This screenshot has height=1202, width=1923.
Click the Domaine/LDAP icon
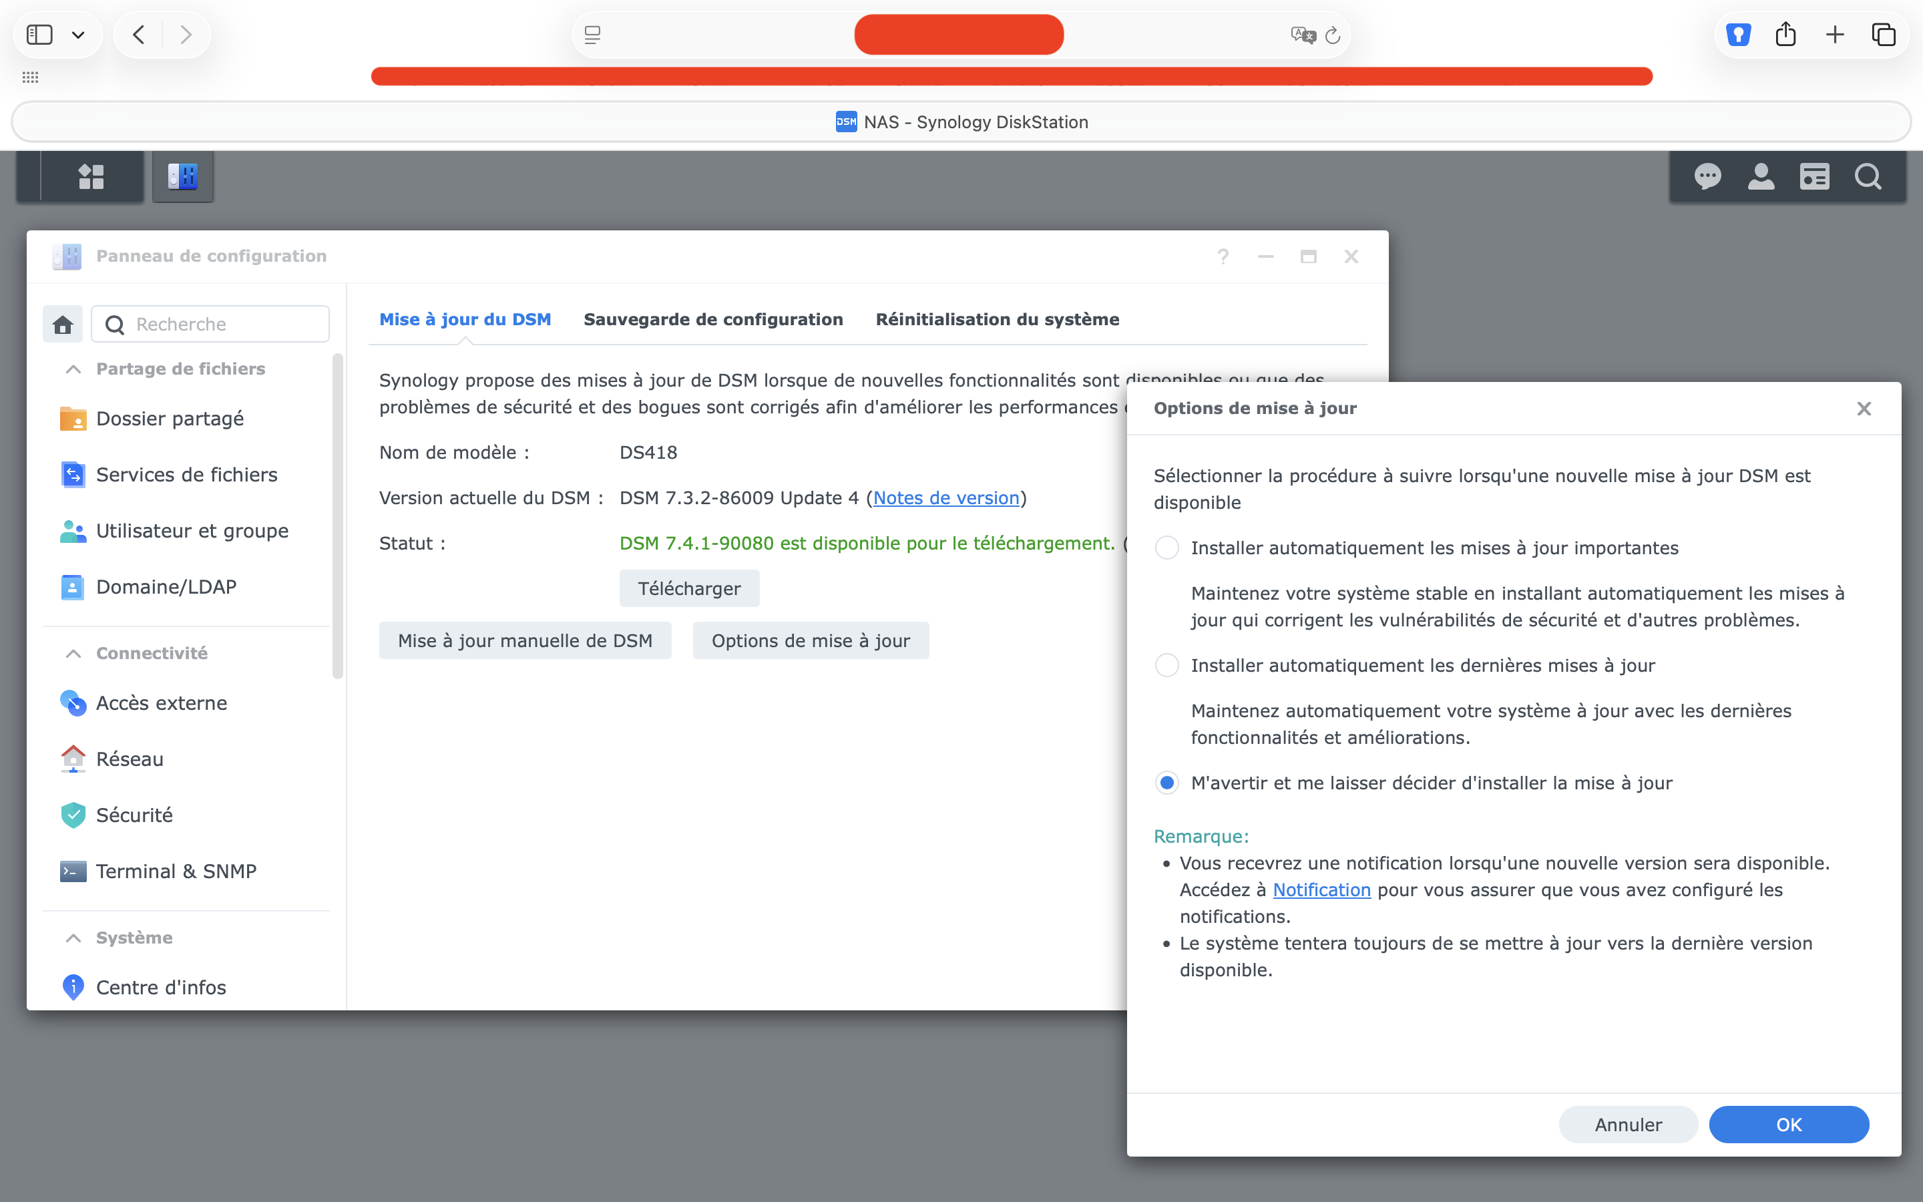(x=73, y=587)
